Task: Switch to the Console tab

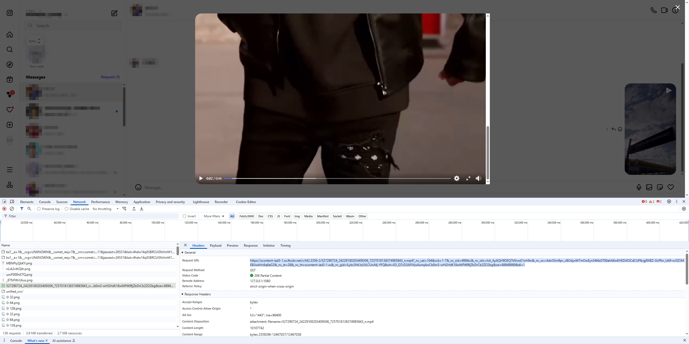Action: point(45,202)
